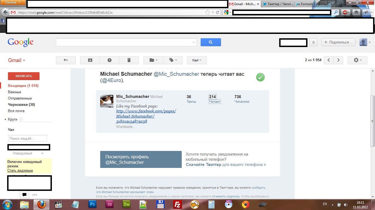Viewport: 375px width, 210px height.
Task: Reload the page with the refresh icon
Action: [x=218, y=12]
